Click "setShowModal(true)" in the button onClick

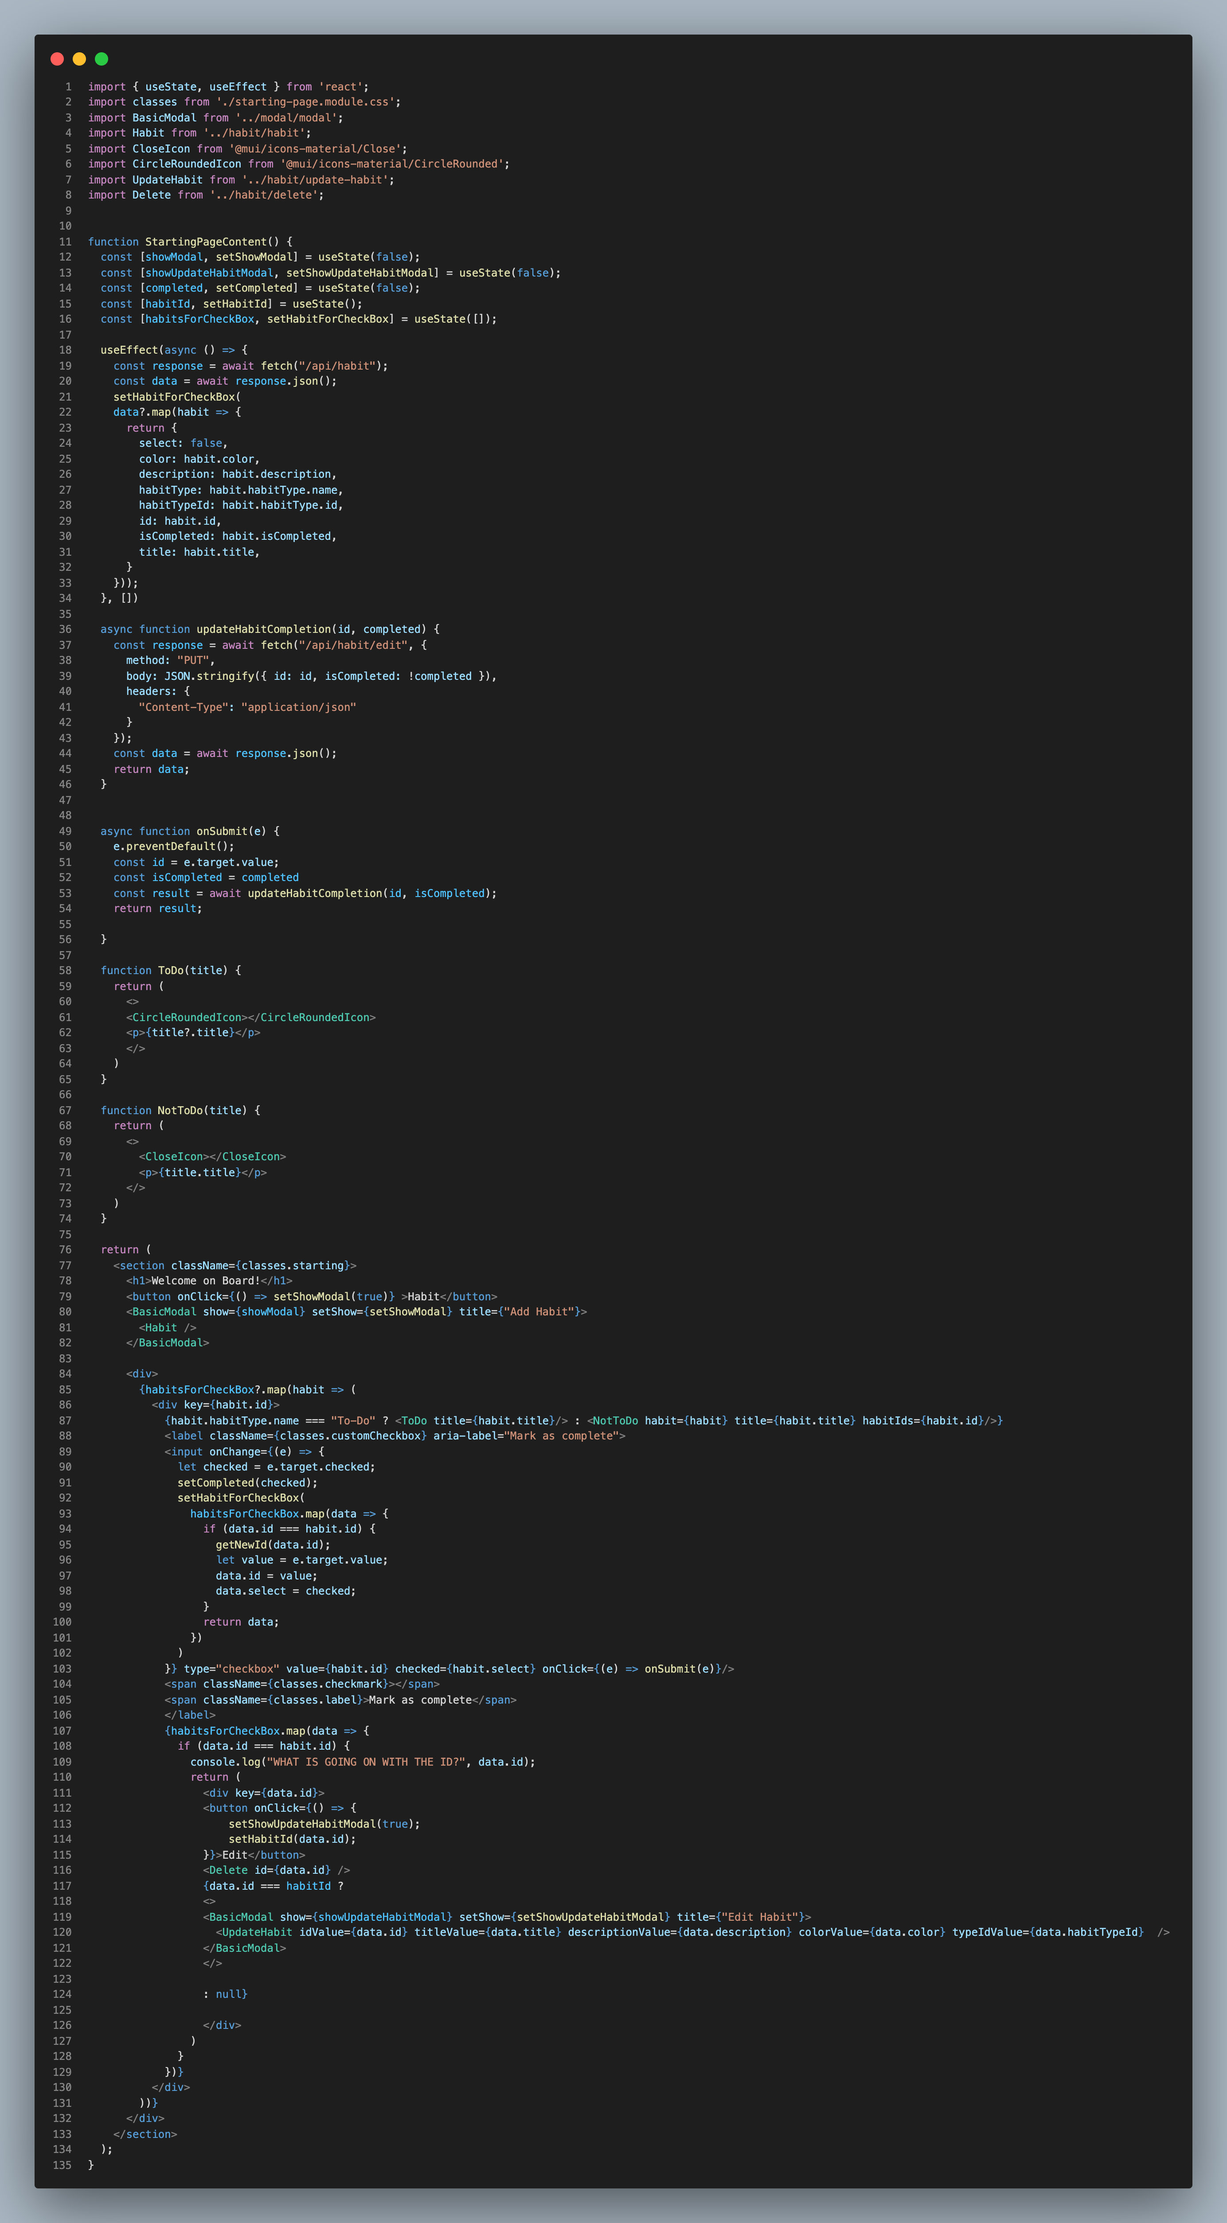coord(331,1297)
